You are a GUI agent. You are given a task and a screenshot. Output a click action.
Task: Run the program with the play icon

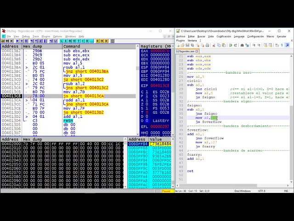tap(17, 41)
